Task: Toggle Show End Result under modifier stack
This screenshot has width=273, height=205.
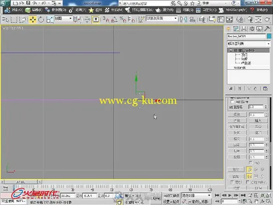Action: point(239,88)
